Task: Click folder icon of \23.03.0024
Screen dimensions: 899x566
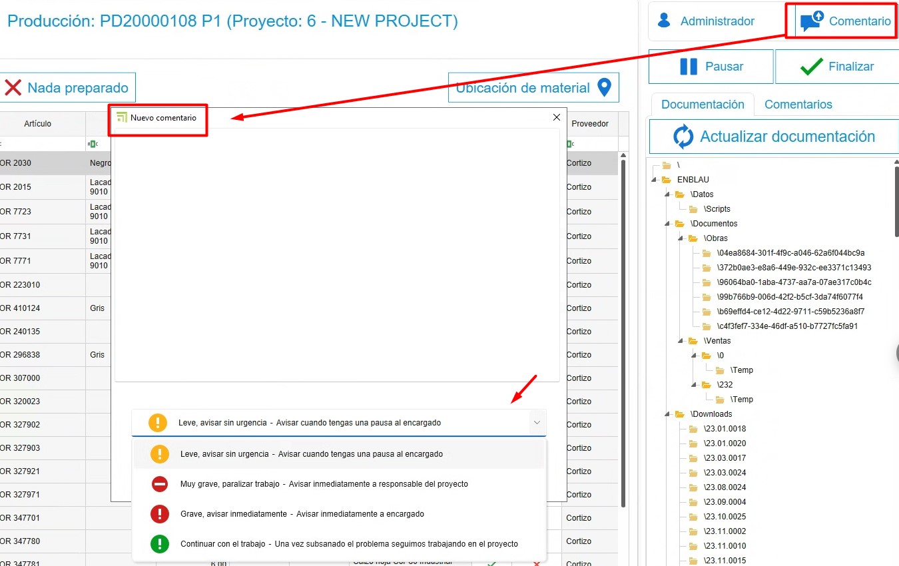Action: (x=693, y=473)
